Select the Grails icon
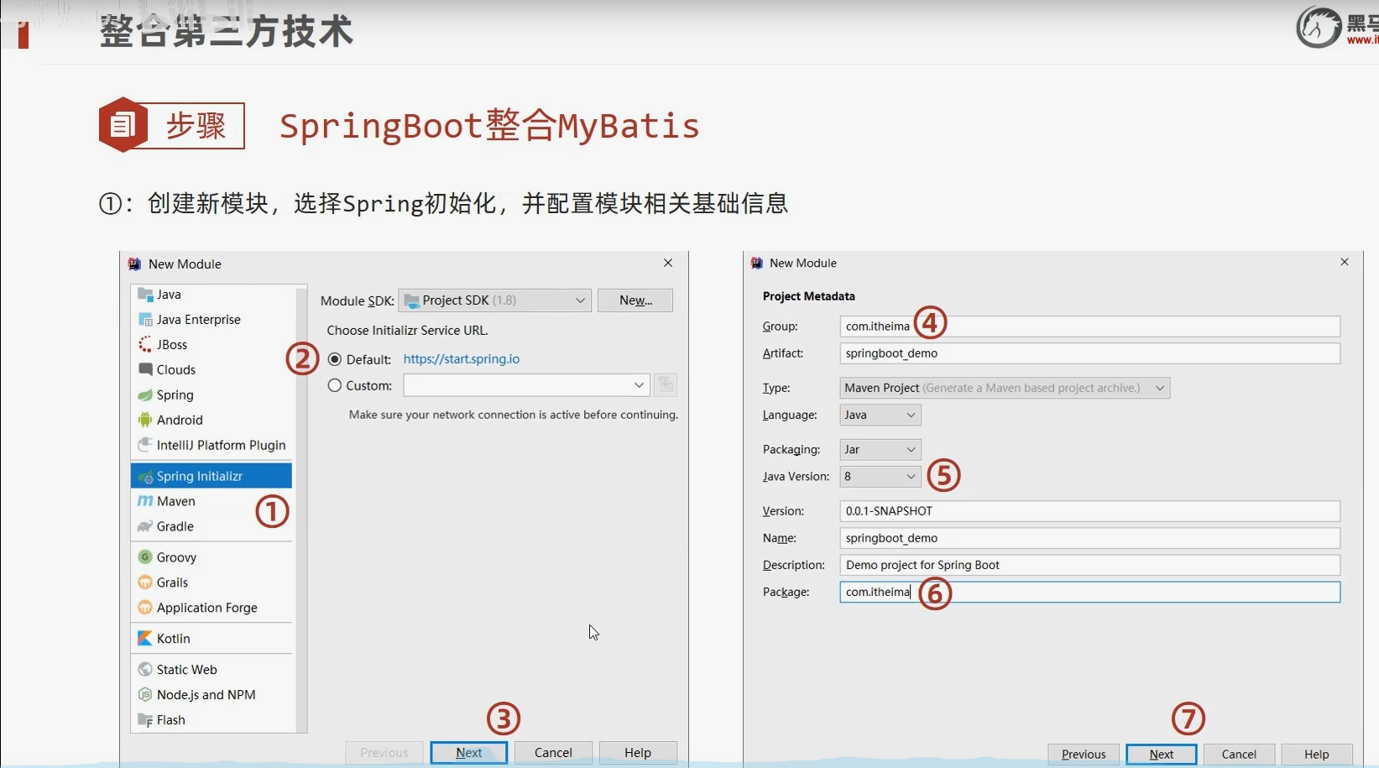The width and height of the screenshot is (1379, 768). click(x=145, y=583)
